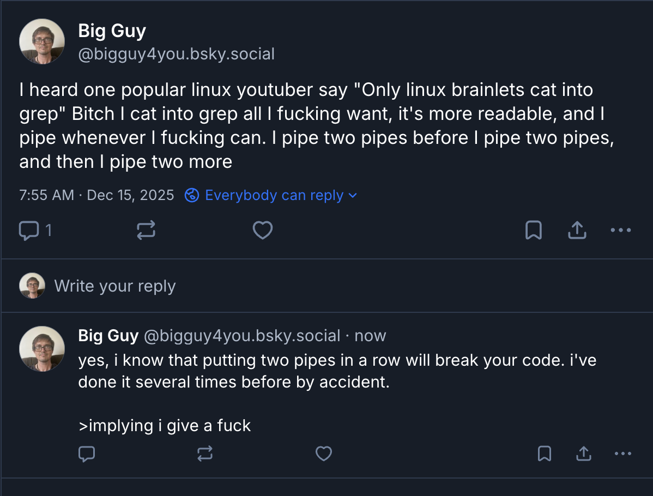Share the reply post
The image size is (653, 496).
(584, 453)
